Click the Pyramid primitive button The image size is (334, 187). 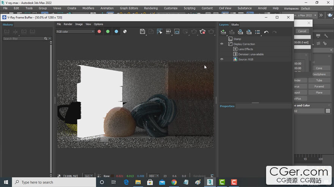(319, 87)
